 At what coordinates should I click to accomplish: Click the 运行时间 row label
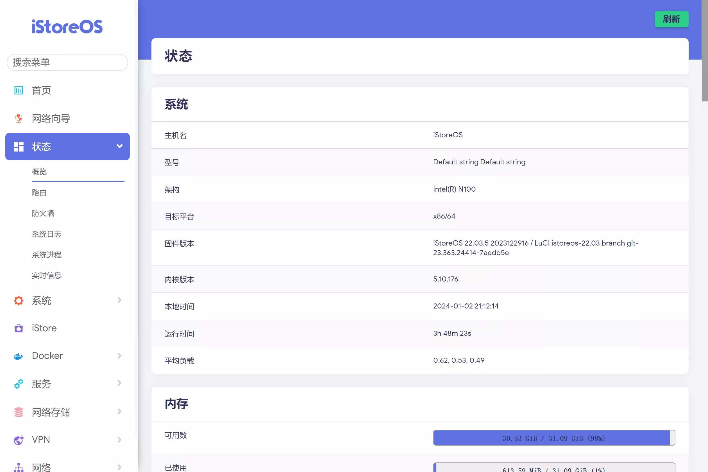(x=180, y=334)
